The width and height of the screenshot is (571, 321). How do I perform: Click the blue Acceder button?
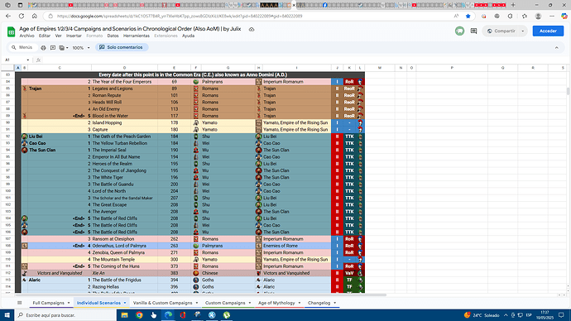[x=548, y=31]
